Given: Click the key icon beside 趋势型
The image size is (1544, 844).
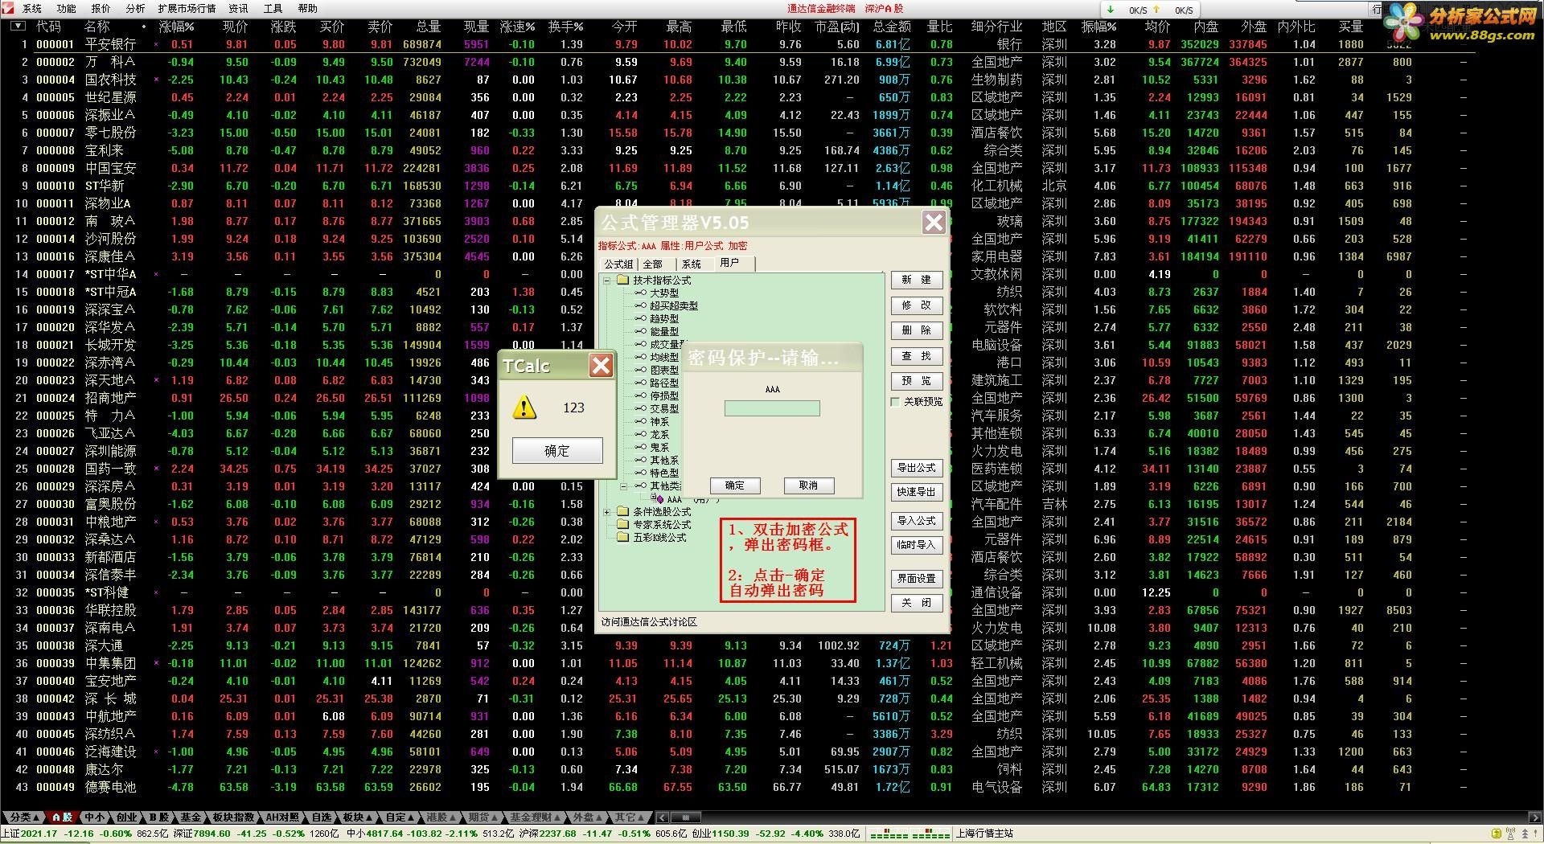Looking at the screenshot, I should pos(641,319).
